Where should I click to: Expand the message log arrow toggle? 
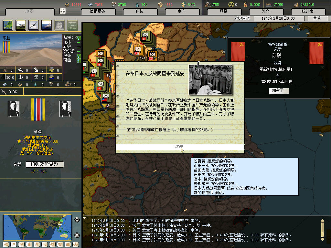pos(85,218)
